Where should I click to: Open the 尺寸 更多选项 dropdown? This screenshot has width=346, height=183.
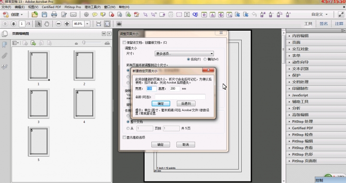tap(184, 54)
